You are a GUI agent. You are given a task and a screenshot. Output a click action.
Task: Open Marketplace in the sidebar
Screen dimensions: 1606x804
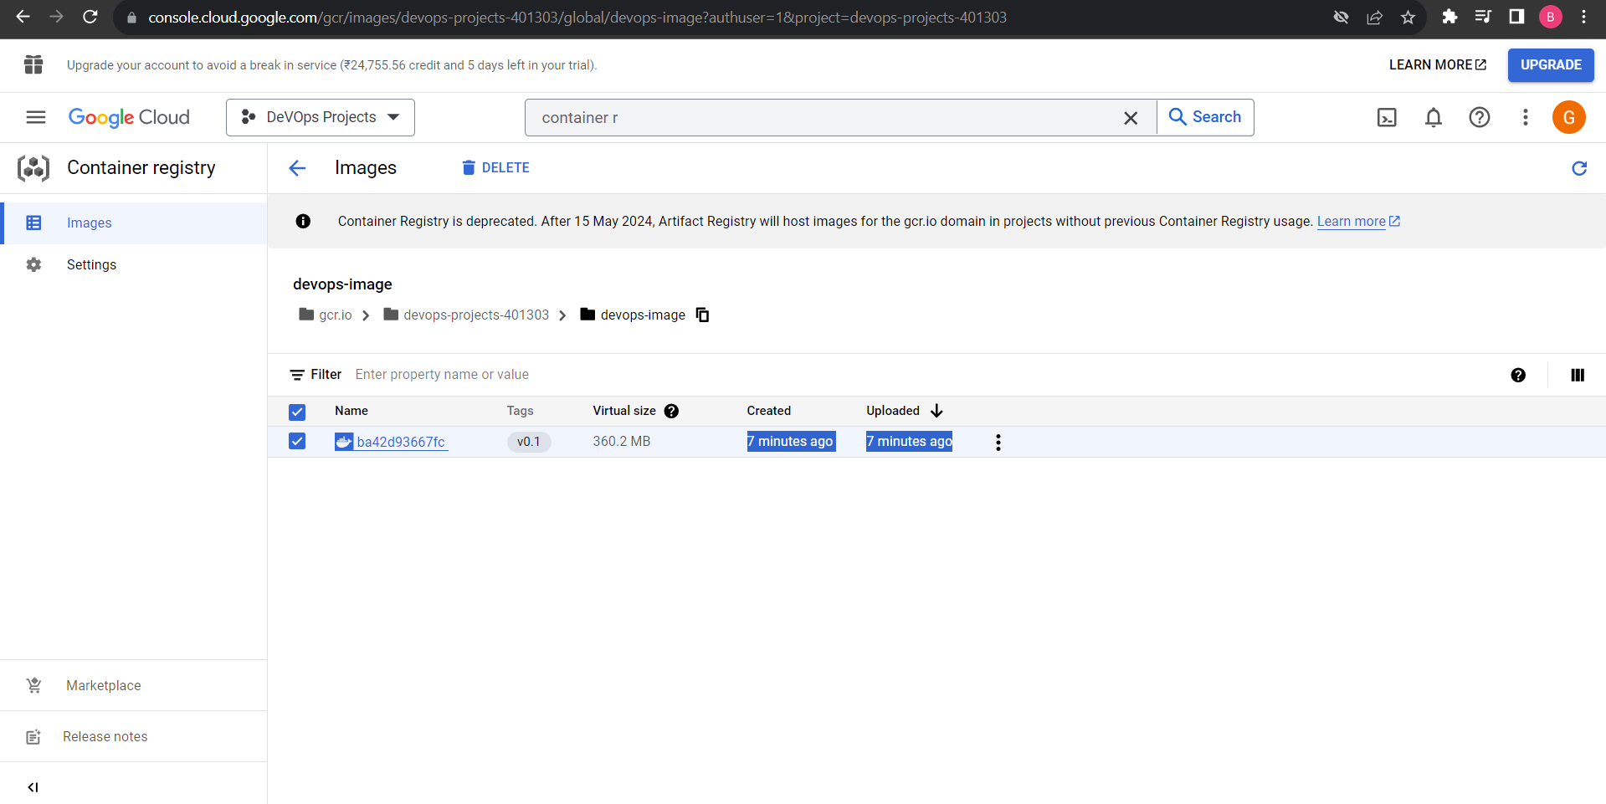(134, 685)
